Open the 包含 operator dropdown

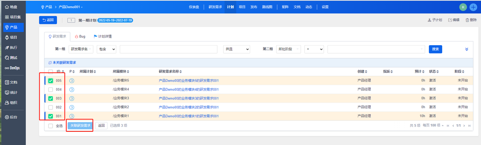pos(106,49)
